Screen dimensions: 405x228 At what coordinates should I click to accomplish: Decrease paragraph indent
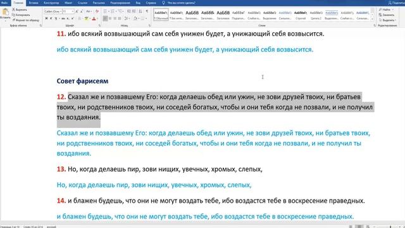point(129,11)
